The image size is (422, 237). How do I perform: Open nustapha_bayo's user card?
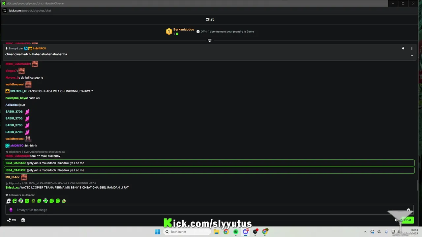pyautogui.click(x=16, y=98)
